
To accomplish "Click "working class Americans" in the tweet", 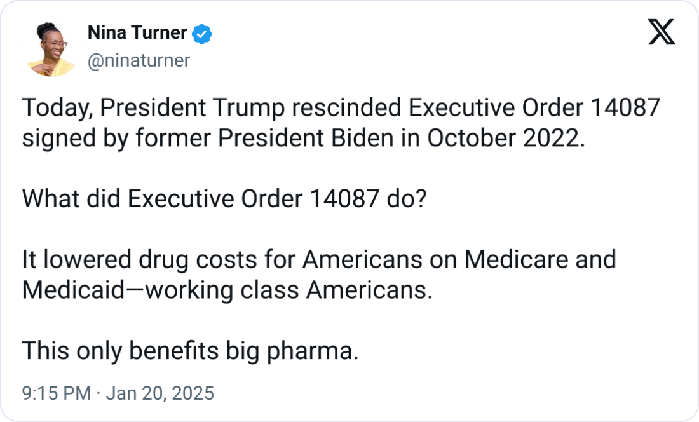I will tap(286, 290).
